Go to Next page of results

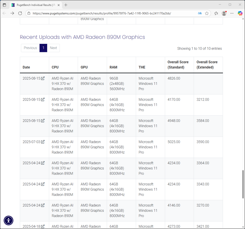pyautogui.click(x=53, y=48)
